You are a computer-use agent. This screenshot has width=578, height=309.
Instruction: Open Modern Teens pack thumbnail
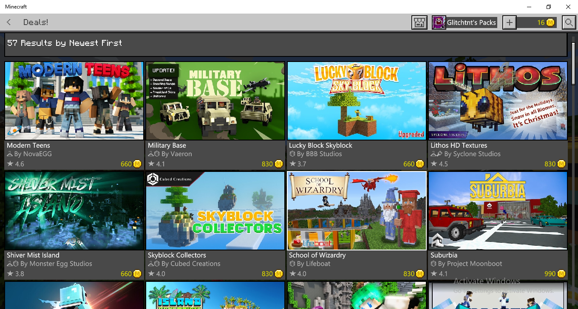(x=74, y=101)
